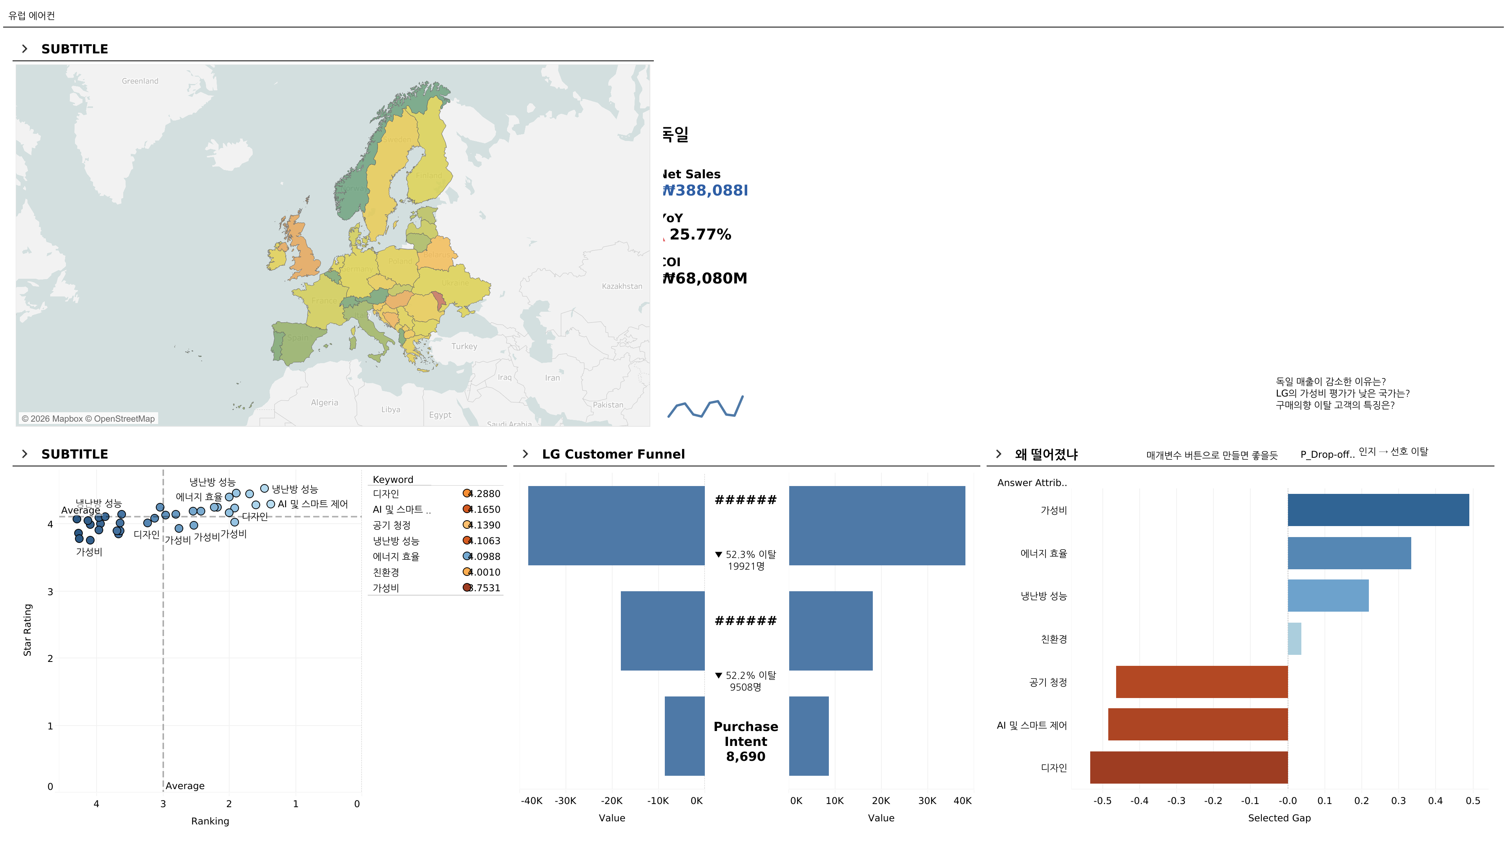This screenshot has width=1507, height=848.
Task: Select the AI 및 스마트 keyword legend entry
Action: coord(401,509)
